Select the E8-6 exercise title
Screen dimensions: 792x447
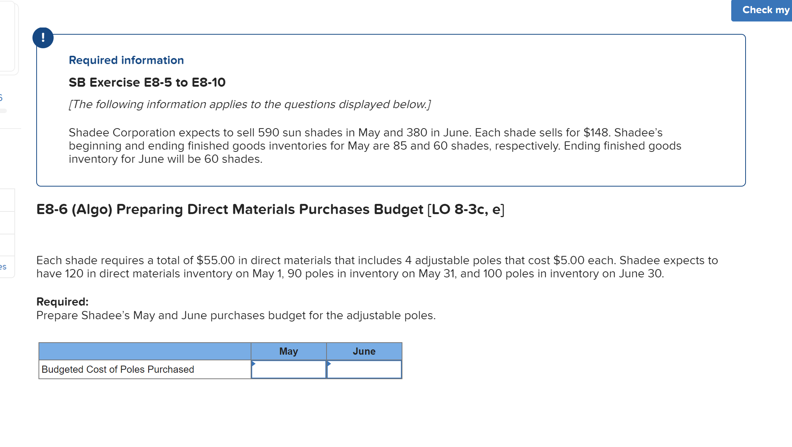270,209
